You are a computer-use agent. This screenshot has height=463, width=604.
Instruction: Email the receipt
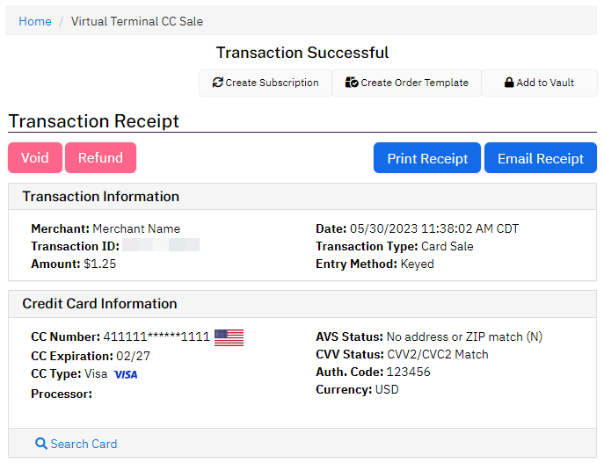pyautogui.click(x=541, y=158)
